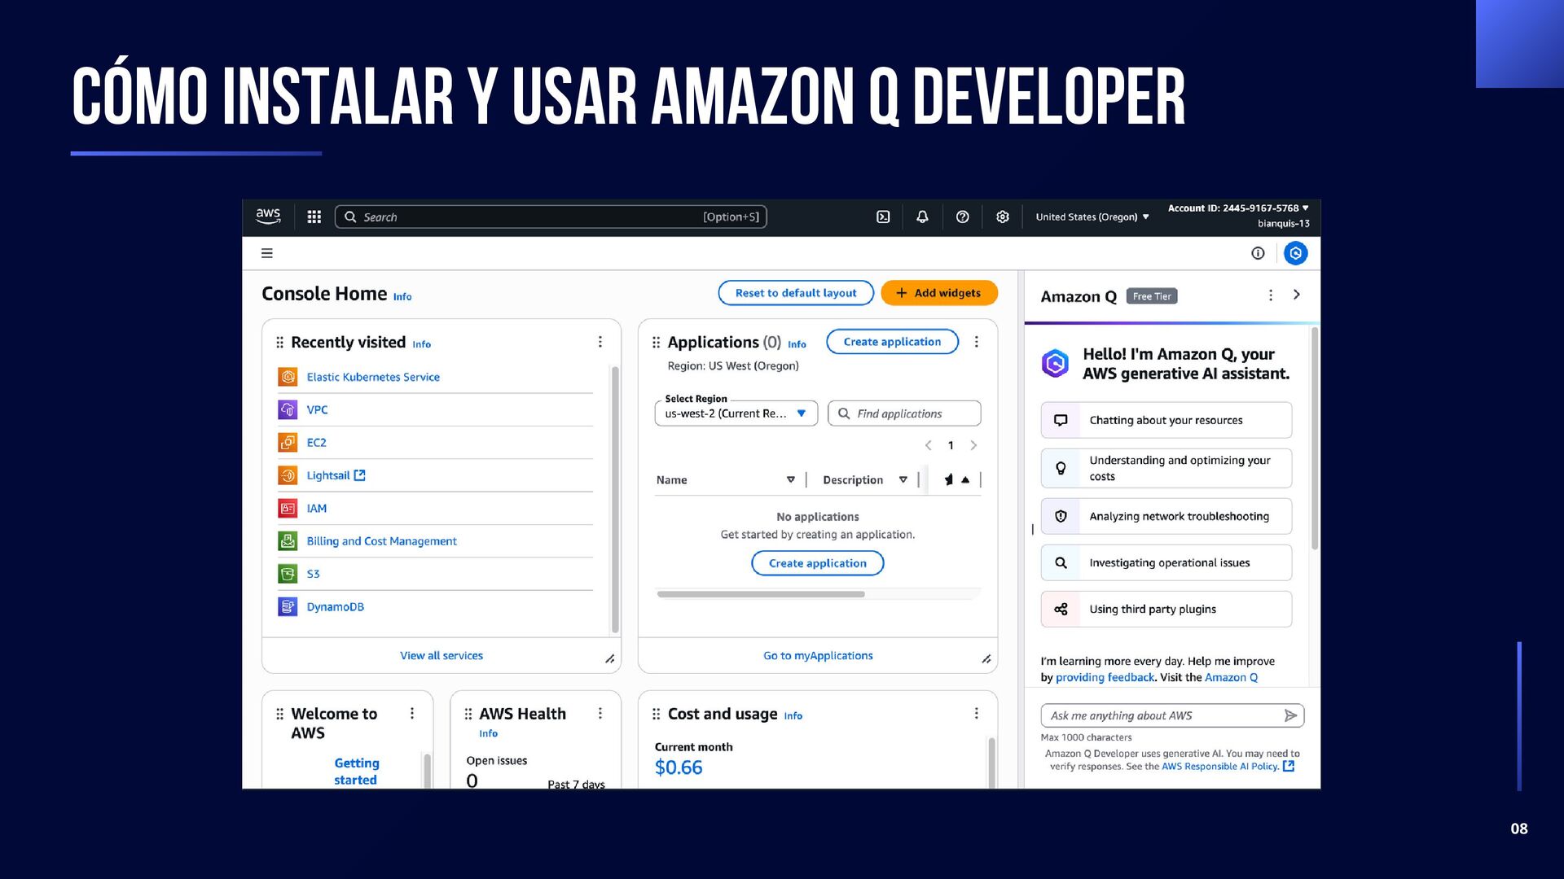
Task: Open Recently visited widget options menu
Action: click(600, 342)
